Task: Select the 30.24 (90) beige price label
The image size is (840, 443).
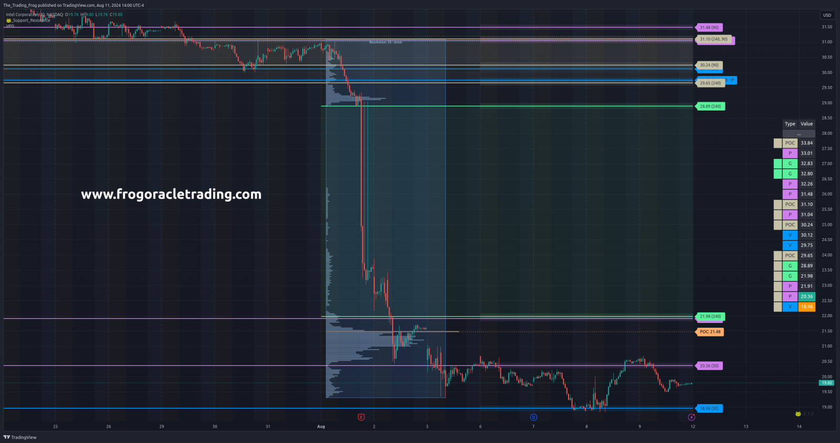Action: pyautogui.click(x=709, y=65)
